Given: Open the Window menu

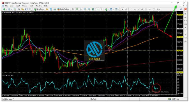Looking at the screenshot, I should click(x=39, y=6).
